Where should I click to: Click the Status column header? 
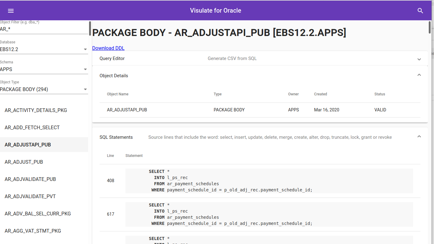(380, 94)
